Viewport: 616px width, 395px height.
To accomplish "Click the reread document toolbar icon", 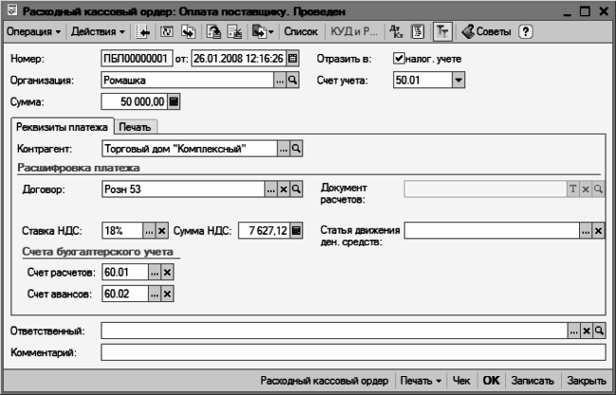I will pos(167,32).
